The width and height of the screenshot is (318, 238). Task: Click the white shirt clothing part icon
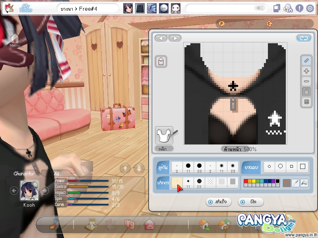pyautogui.click(x=165, y=135)
